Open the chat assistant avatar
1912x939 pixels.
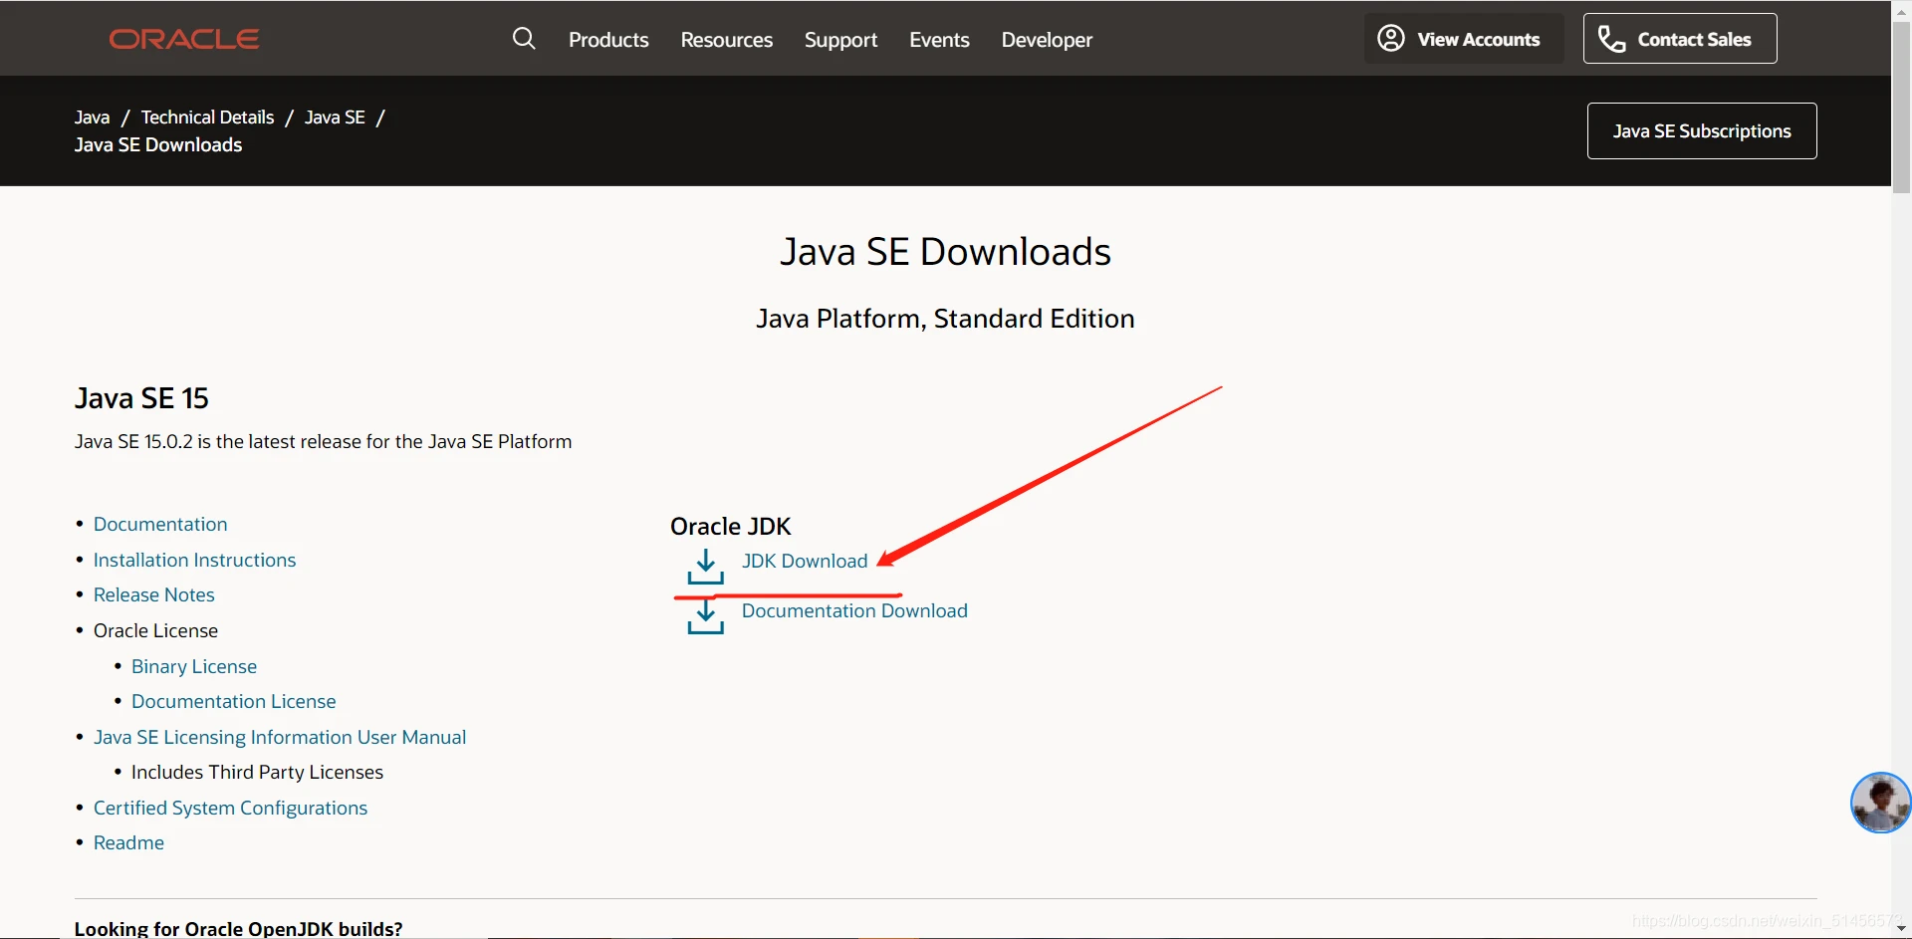point(1880,803)
